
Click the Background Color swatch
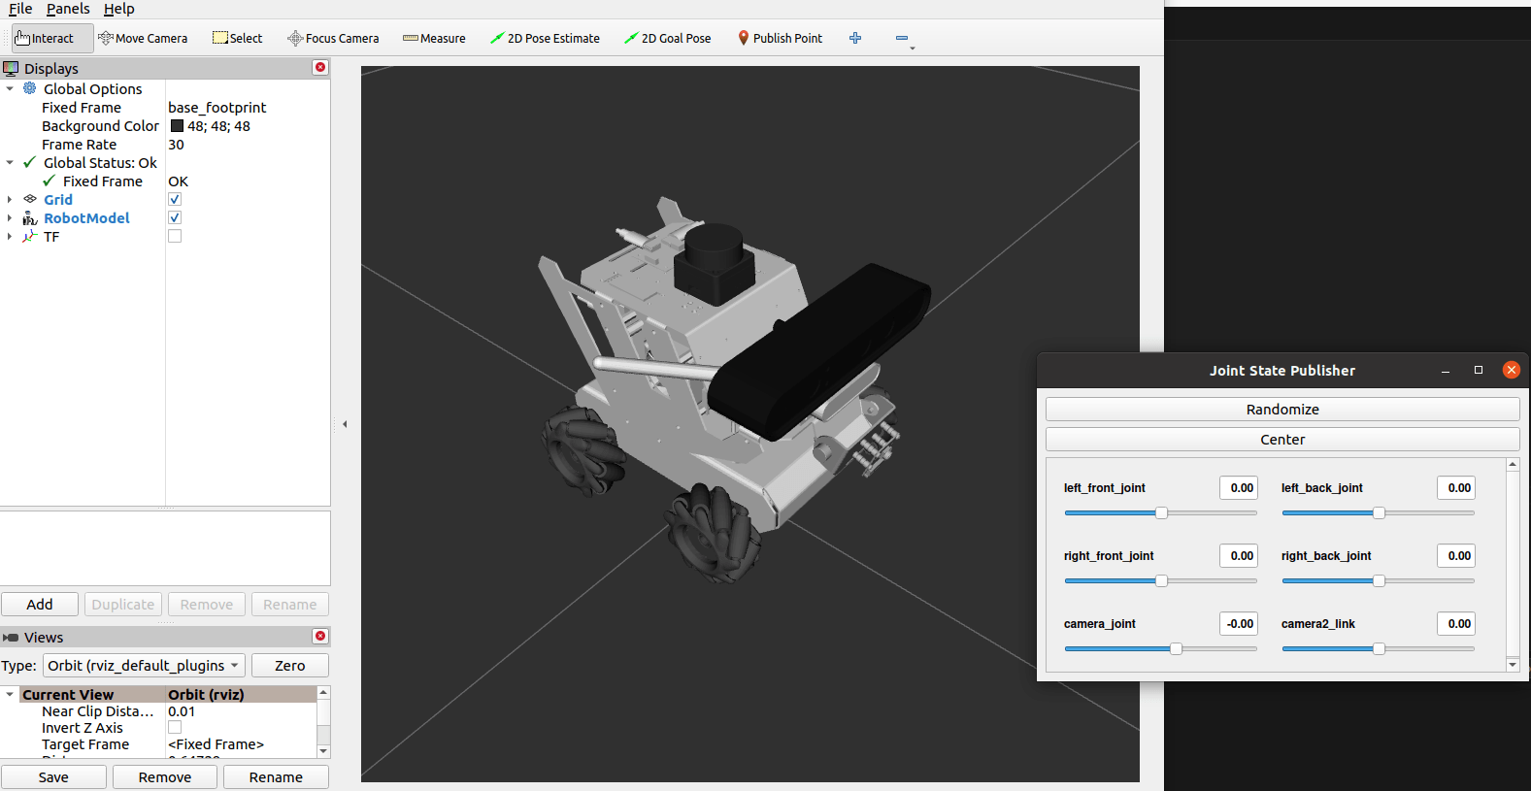click(177, 126)
